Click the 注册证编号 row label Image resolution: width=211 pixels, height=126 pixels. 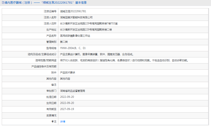pos(50,11)
